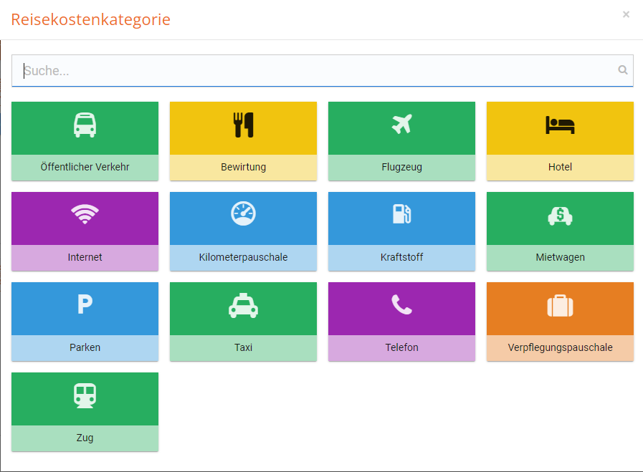Click the speedometer Kilometerpauschale icon
Image resolution: width=643 pixels, height=472 pixels.
pyautogui.click(x=243, y=214)
